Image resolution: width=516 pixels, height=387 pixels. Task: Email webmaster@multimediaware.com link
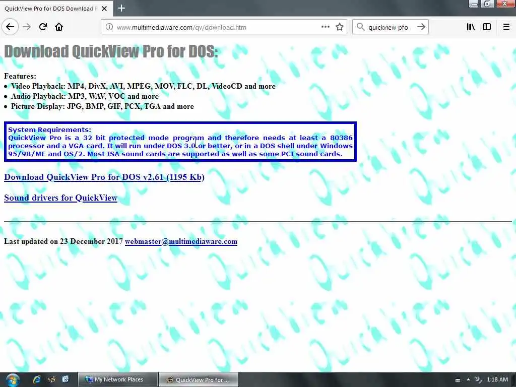181,241
